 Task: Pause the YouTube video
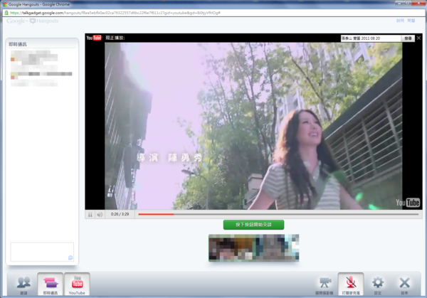[90, 214]
